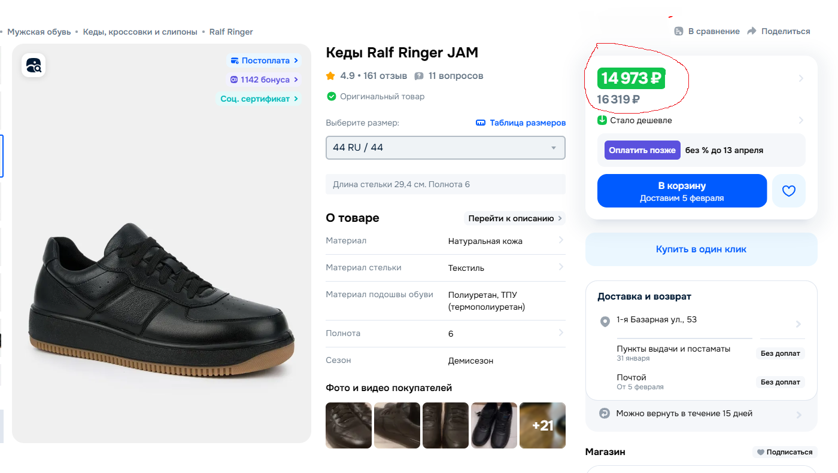
Task: Open the «Кеды, кроссовки и слипоны» breadcrumb
Action: coord(140,32)
